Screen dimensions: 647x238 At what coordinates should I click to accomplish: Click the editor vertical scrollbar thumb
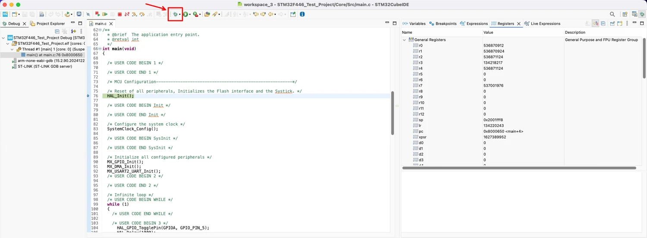[393, 113]
